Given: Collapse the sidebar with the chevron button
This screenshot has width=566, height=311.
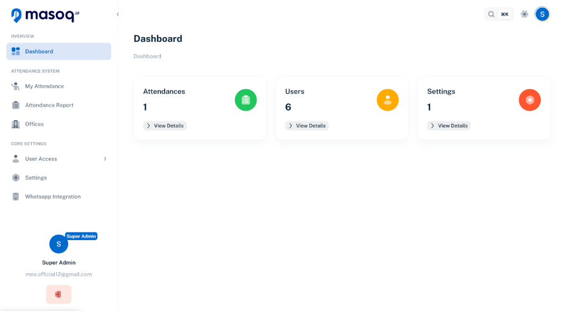Looking at the screenshot, I should point(118,14).
